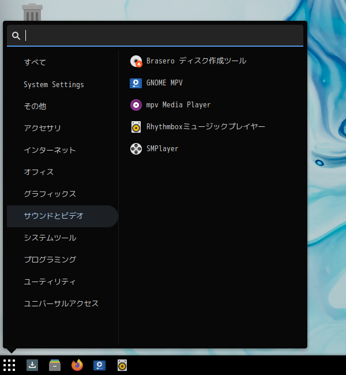Launch mpv Media Player by its label
The image size is (346, 375).
click(178, 105)
